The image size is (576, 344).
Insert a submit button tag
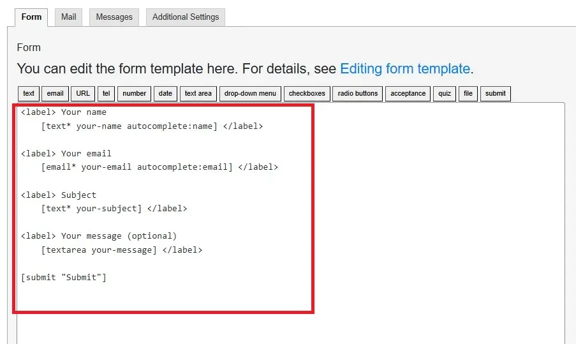point(496,94)
